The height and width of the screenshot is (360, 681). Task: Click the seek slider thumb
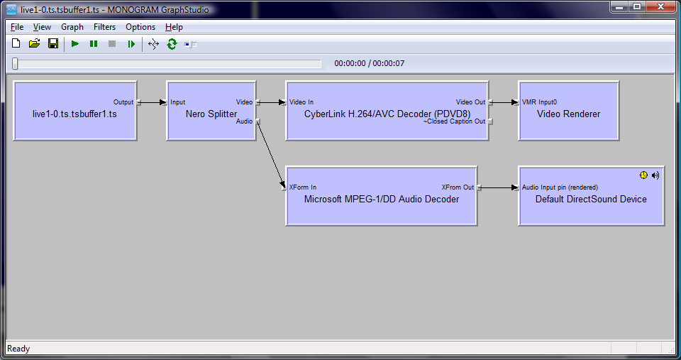[x=15, y=63]
